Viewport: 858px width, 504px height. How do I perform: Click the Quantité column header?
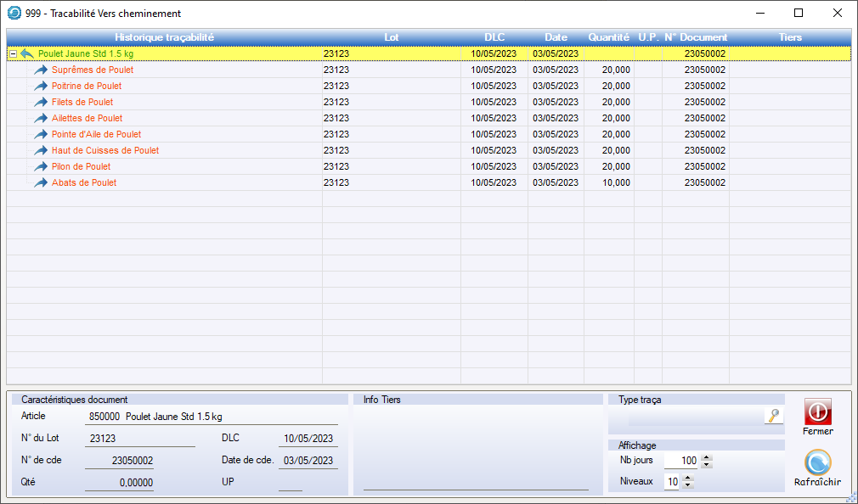pos(608,37)
